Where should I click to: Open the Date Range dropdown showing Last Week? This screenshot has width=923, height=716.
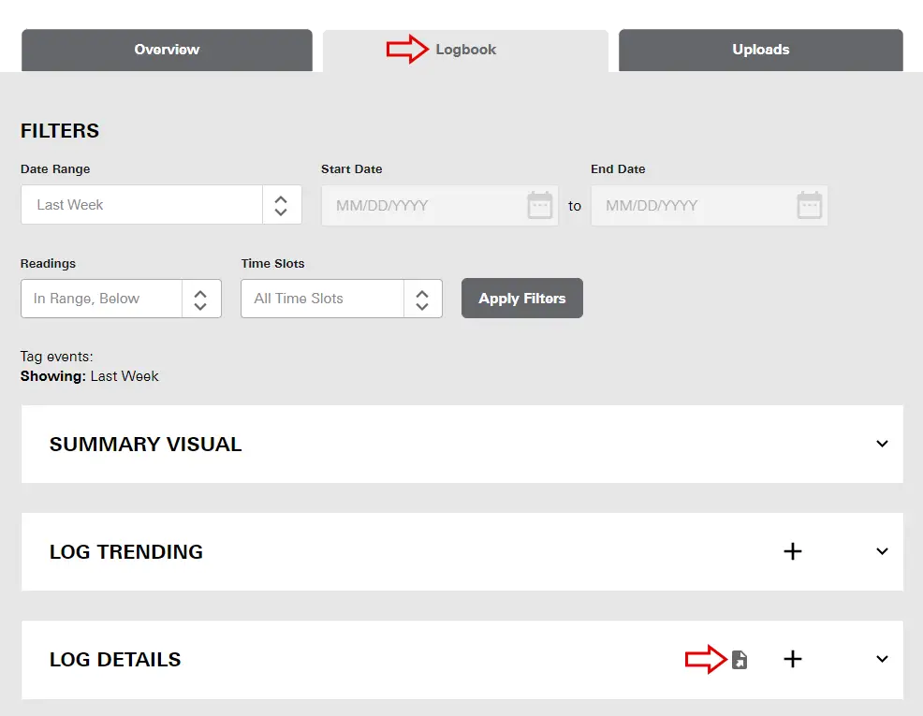pyautogui.click(x=161, y=205)
